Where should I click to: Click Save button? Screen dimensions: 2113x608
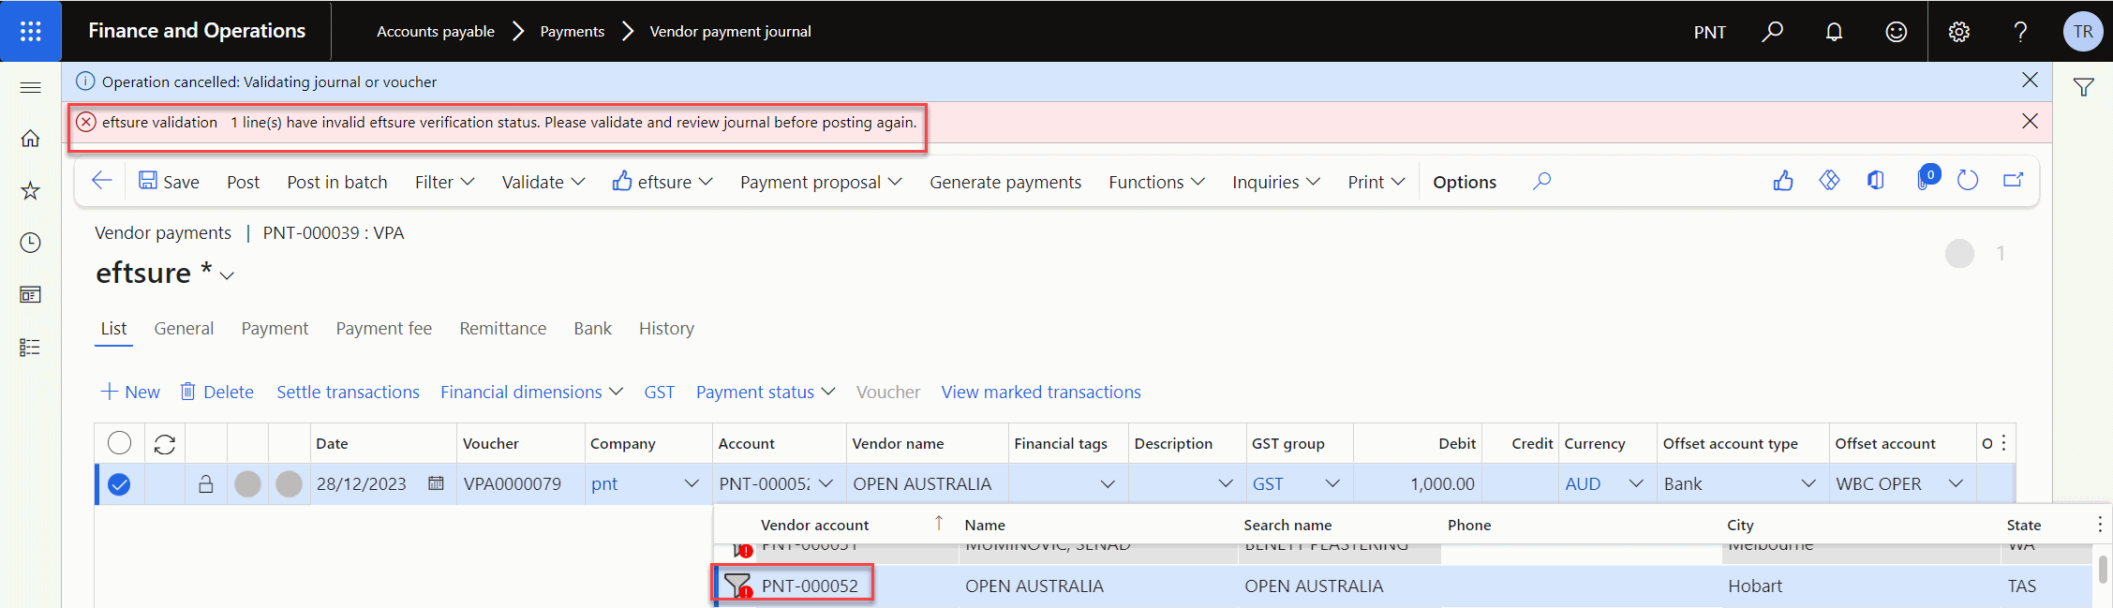(x=169, y=182)
